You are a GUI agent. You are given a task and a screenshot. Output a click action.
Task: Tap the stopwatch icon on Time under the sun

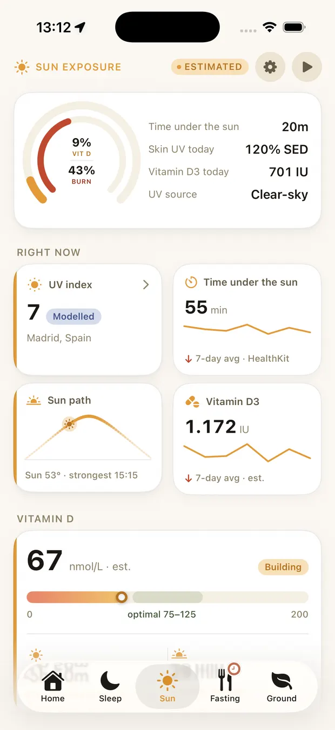pyautogui.click(x=191, y=282)
